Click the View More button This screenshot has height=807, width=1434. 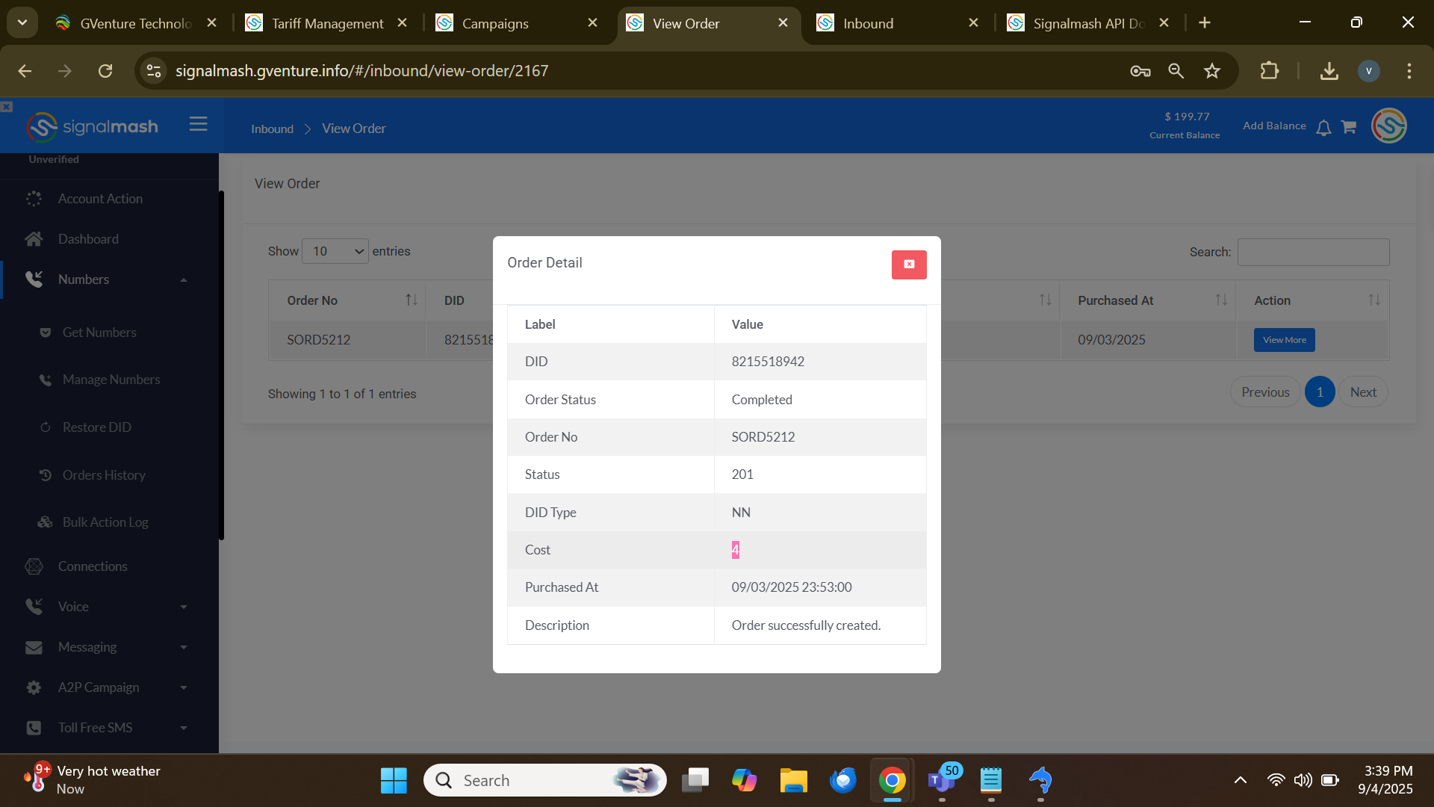(1284, 340)
